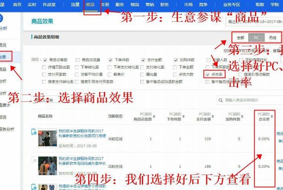Open product link 羊毛妈妈装外套中长
This screenshot has height=190, width=283.
[82, 161]
